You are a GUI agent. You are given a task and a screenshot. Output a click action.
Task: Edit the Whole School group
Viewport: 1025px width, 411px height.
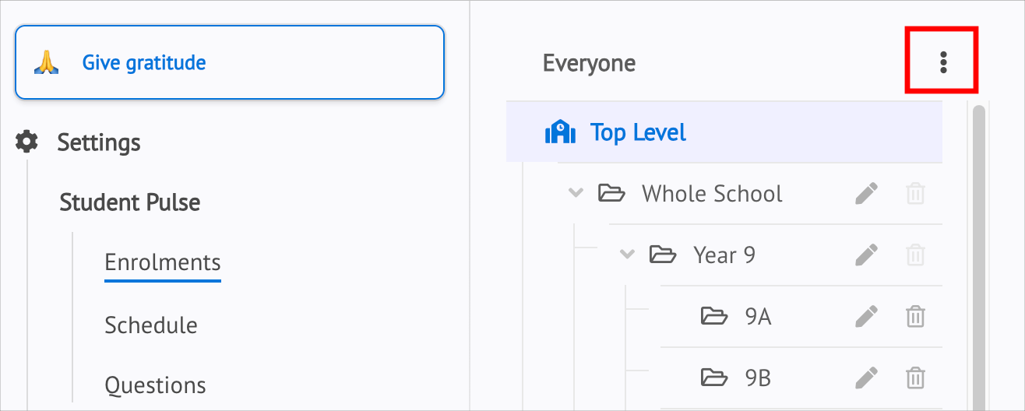click(866, 193)
